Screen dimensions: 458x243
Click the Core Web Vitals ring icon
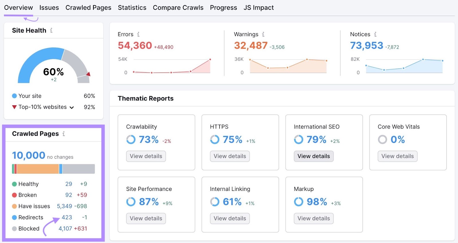(x=382, y=140)
